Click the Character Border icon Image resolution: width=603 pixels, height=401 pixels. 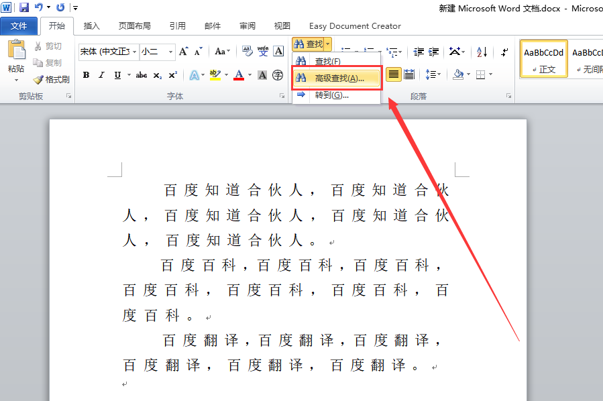click(278, 51)
